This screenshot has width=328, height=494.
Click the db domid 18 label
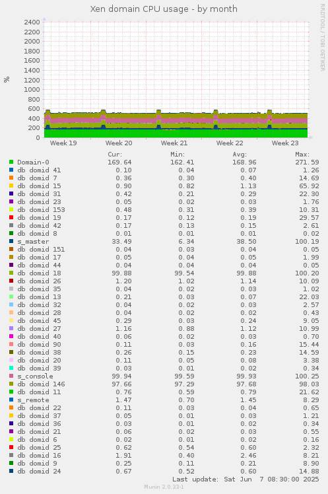[x=39, y=273]
